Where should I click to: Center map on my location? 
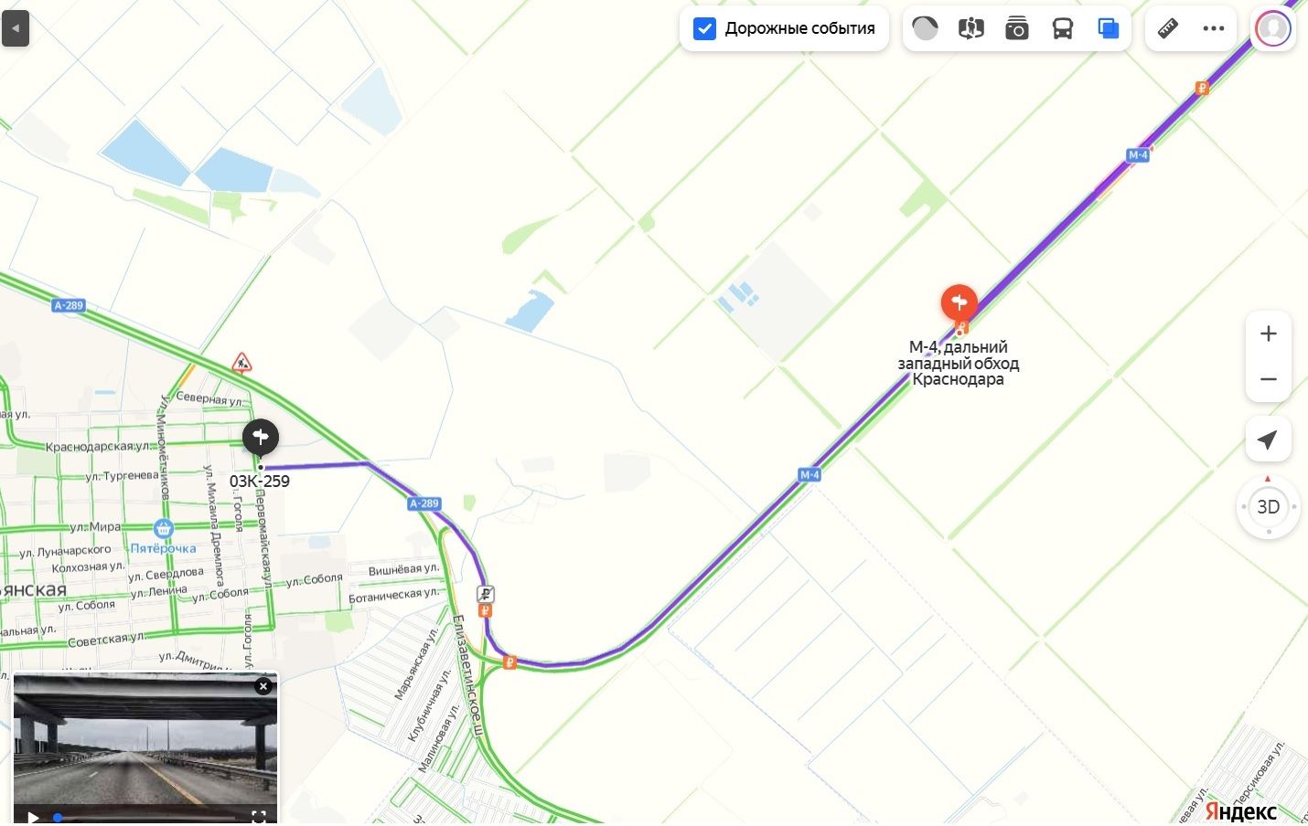(1268, 440)
